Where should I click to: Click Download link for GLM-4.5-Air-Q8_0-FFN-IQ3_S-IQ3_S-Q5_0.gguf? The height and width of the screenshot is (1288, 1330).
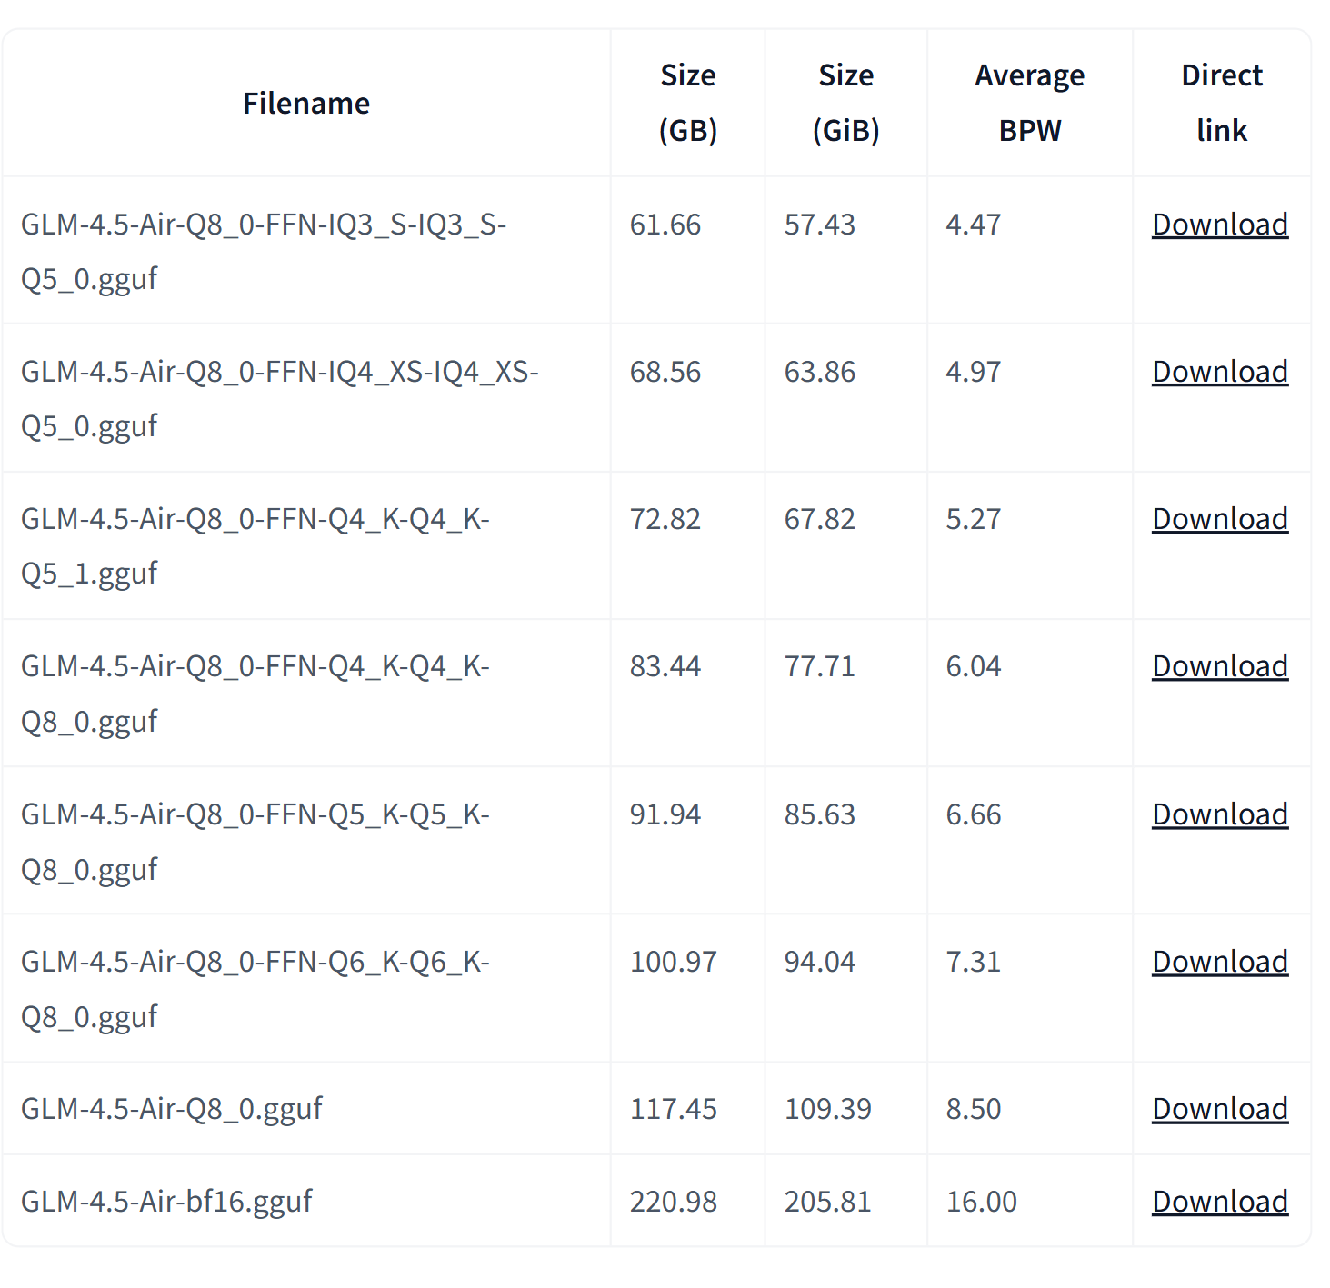click(x=1219, y=225)
